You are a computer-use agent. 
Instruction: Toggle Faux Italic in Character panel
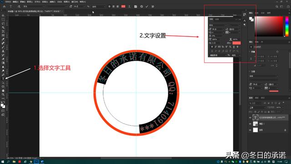[216, 47]
